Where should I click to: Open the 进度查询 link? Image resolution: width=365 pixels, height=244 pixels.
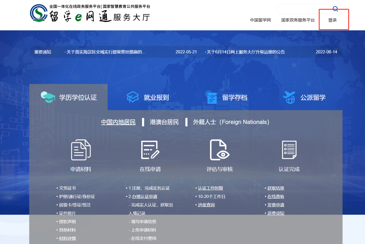(206, 205)
